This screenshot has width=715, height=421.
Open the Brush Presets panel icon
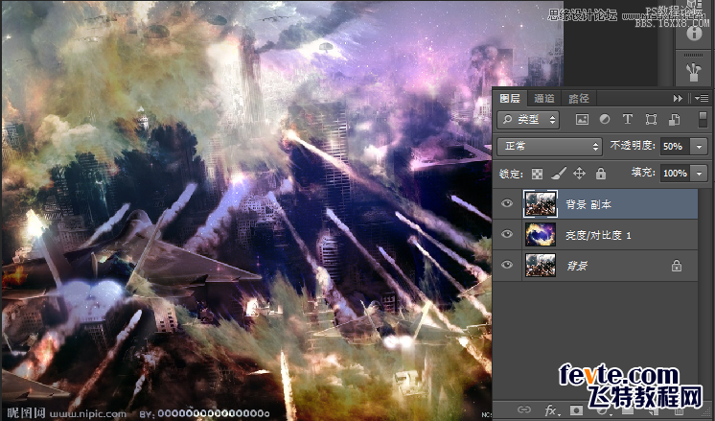[x=694, y=72]
